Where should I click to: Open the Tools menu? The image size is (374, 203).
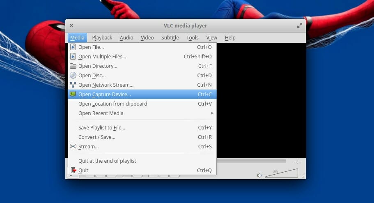193,37
